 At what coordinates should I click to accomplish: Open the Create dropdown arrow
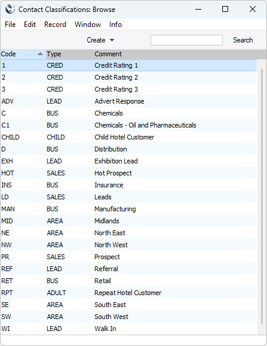[x=112, y=40]
